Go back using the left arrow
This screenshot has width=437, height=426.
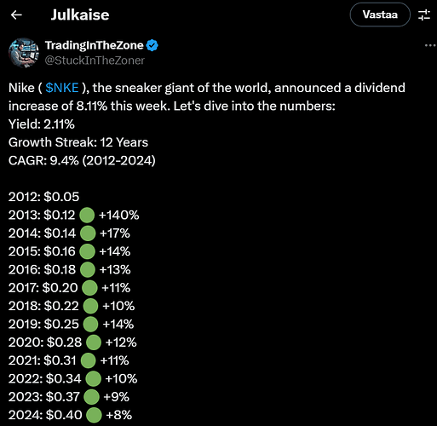pos(16,14)
